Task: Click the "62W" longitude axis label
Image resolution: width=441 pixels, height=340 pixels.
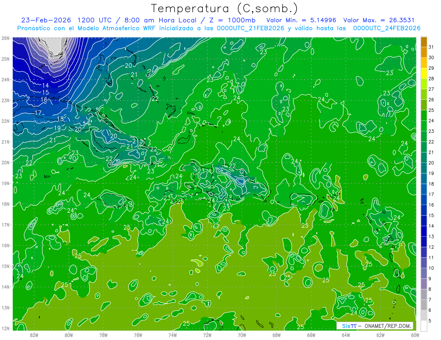Action: [x=380, y=335]
